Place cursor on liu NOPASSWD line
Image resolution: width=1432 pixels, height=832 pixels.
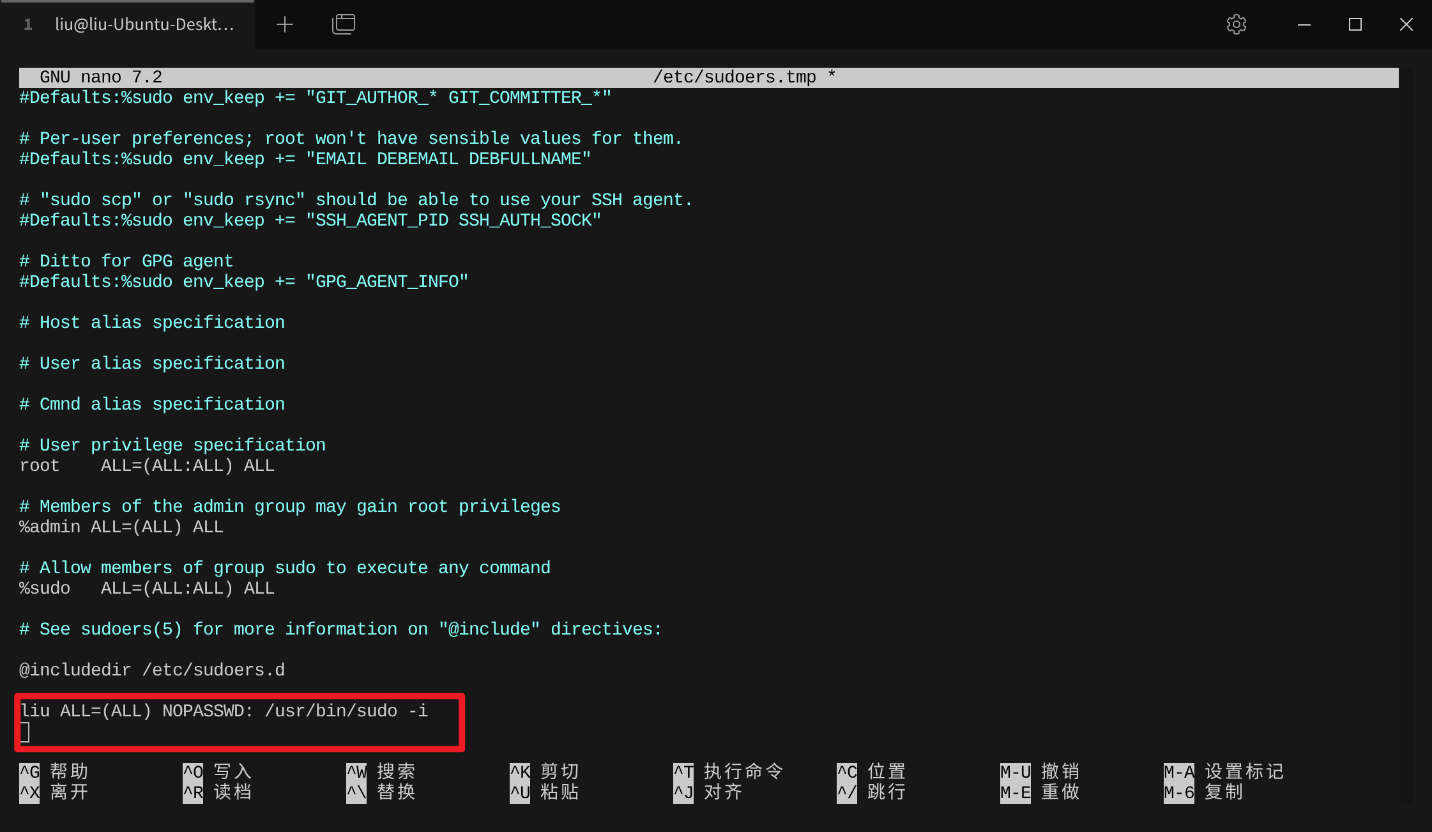point(224,711)
